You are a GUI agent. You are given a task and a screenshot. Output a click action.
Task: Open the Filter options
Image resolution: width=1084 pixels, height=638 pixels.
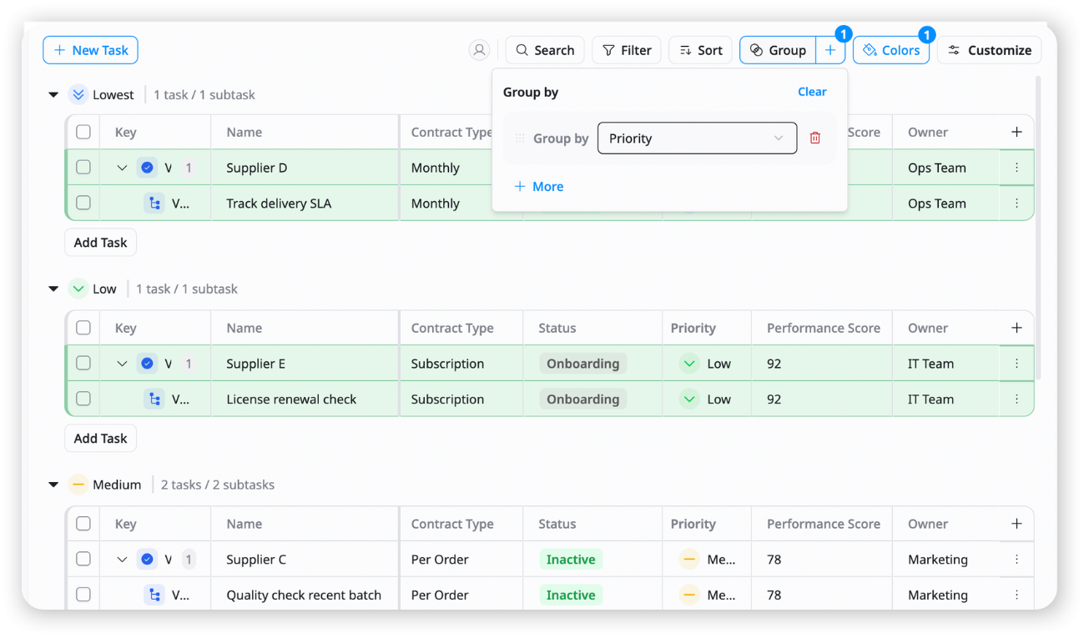[x=627, y=50]
